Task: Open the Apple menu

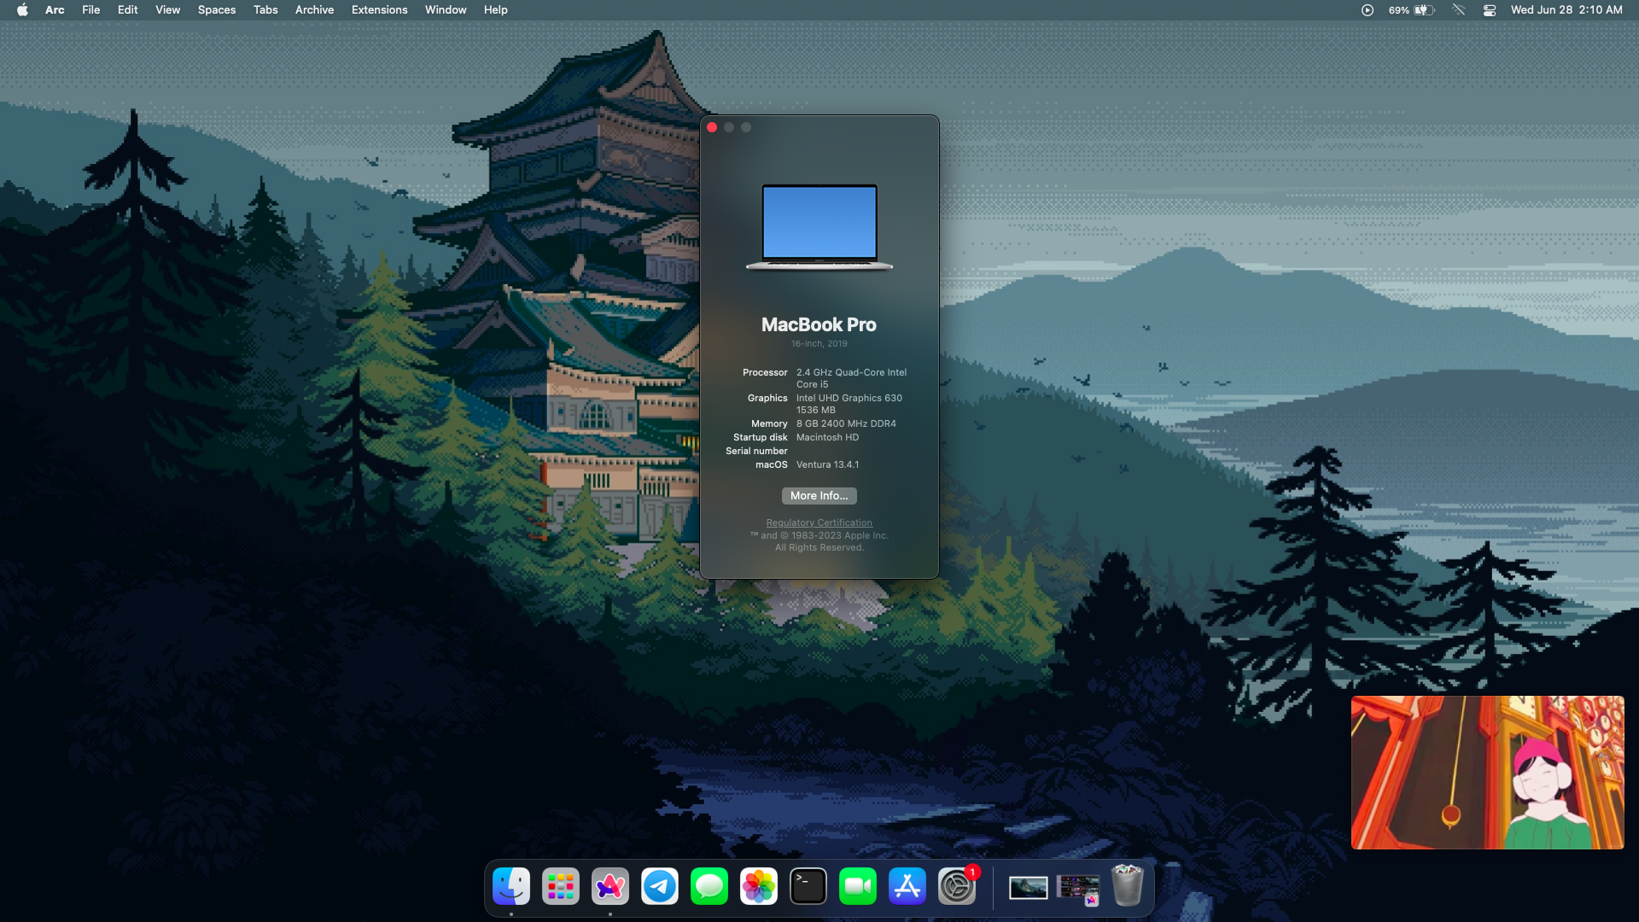Action: point(22,10)
